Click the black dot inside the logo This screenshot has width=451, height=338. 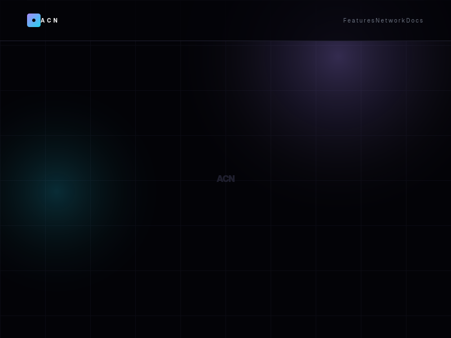click(34, 20)
